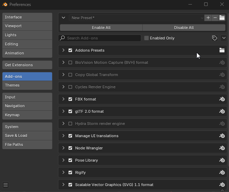Expand Node Wrangler details
The image size is (229, 192).
[63, 148]
